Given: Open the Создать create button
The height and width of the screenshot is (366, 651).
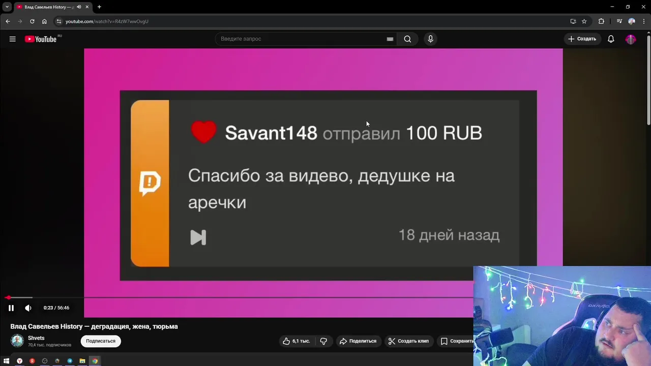Looking at the screenshot, I should click(582, 39).
